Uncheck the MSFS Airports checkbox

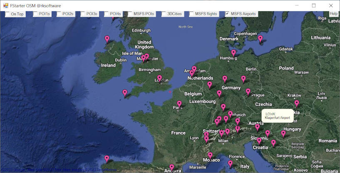tap(227, 14)
